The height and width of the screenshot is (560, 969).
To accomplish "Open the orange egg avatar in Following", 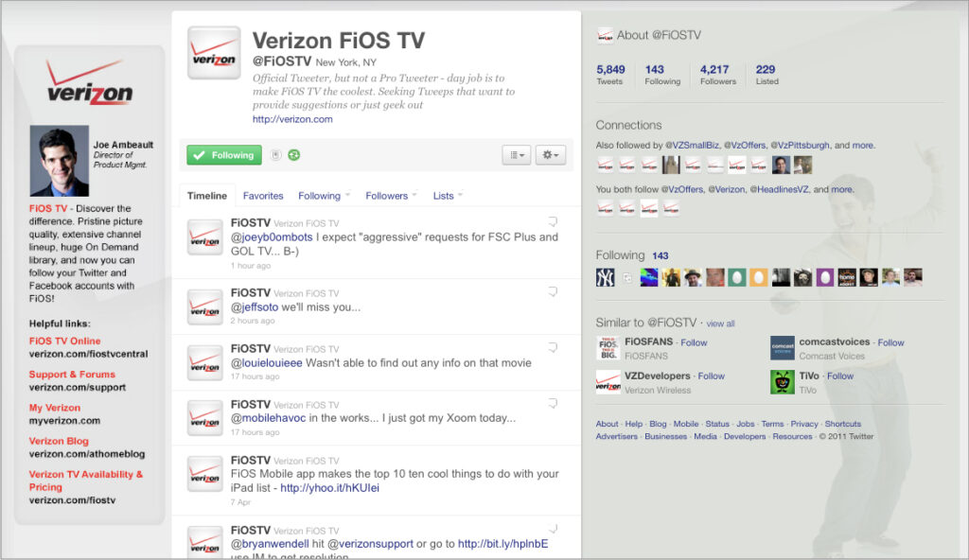I will [x=759, y=277].
